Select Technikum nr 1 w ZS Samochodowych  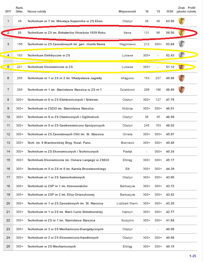click(56, 177)
